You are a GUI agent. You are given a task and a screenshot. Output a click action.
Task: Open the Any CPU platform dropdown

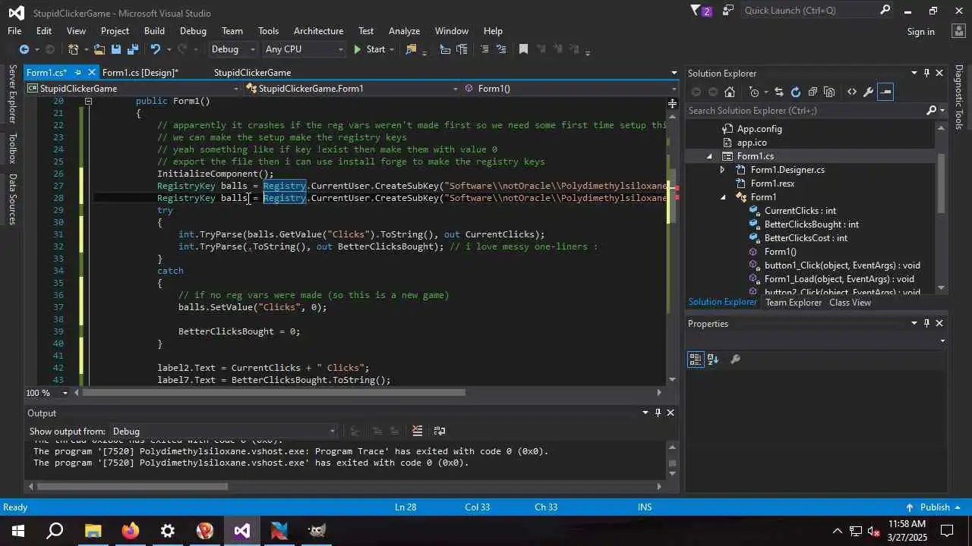[304, 49]
